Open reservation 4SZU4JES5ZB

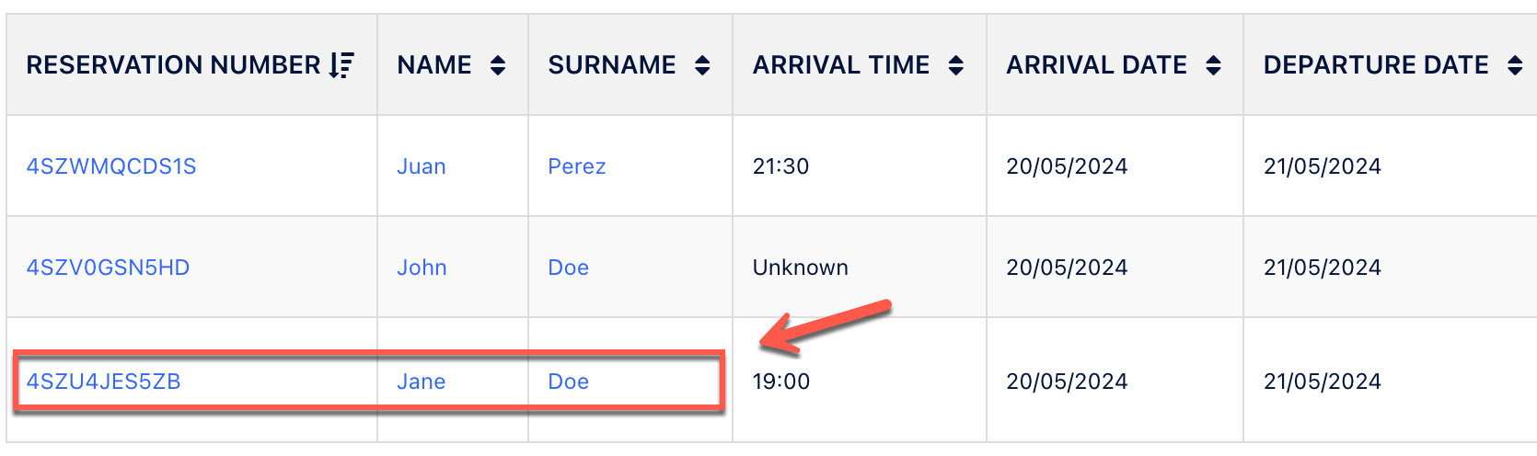coord(103,382)
